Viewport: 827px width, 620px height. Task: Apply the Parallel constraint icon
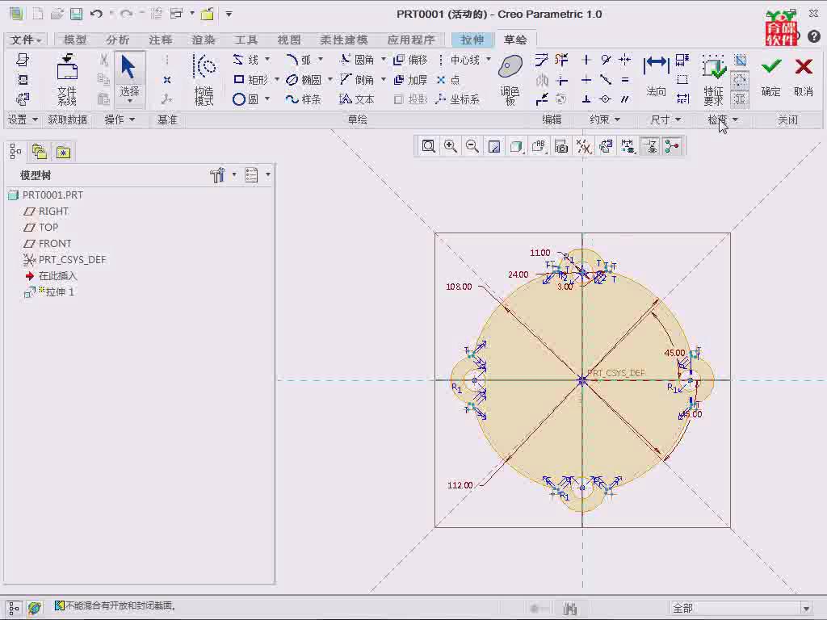(x=625, y=99)
